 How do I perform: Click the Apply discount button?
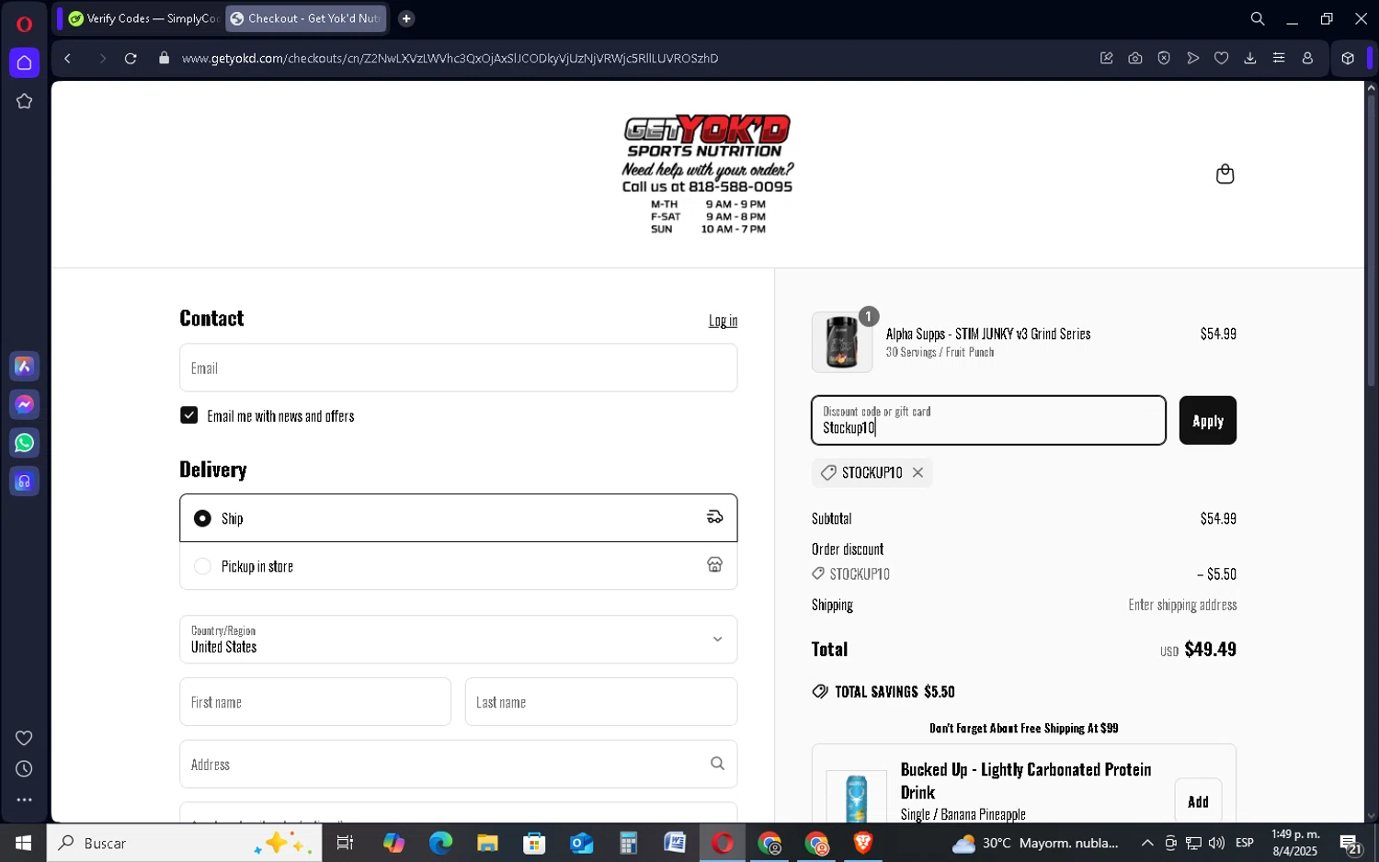pos(1207,420)
